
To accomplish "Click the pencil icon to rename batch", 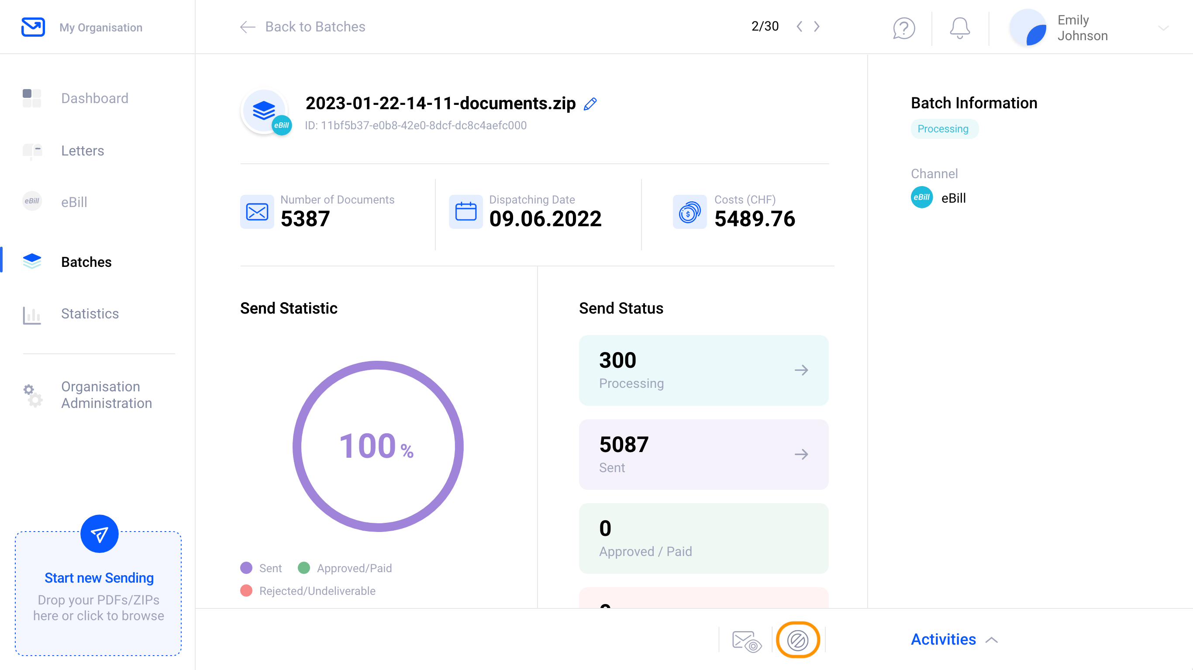I will coord(590,104).
